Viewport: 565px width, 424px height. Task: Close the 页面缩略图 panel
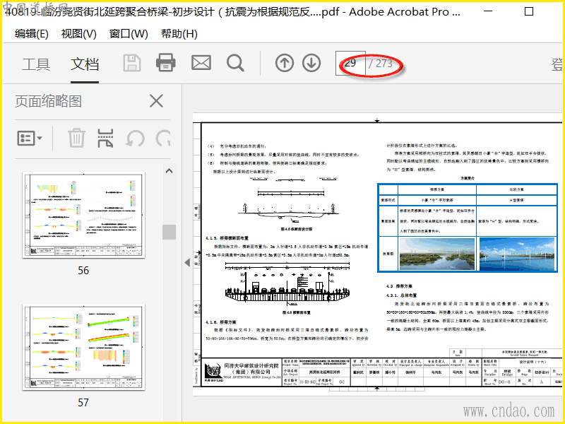click(156, 101)
